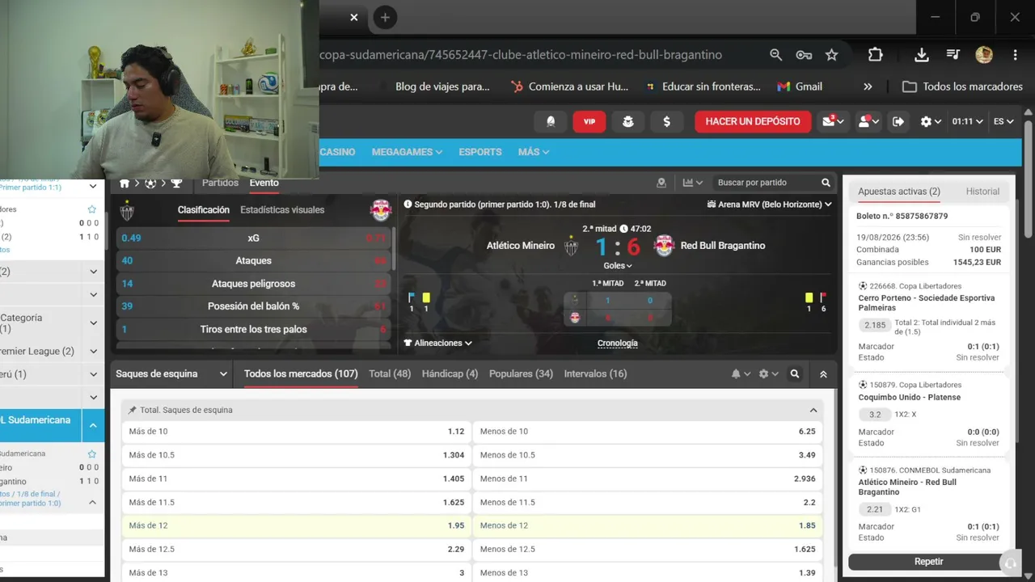1035x582 pixels.
Task: Click the bell notification icon in header
Action: pos(551,121)
